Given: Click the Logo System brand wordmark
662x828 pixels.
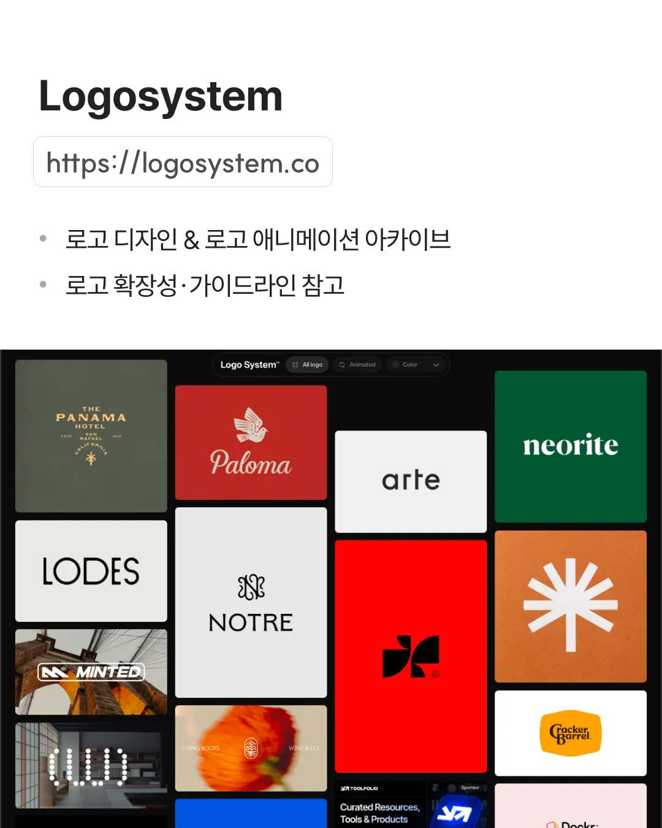Looking at the screenshot, I should (249, 364).
